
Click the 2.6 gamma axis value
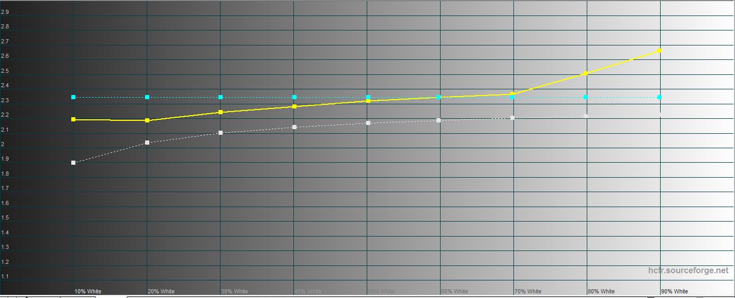(5, 56)
